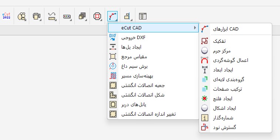The height and width of the screenshot is (140, 280).
Task: Click the highlighted CAD curve toolbar button
Action: click(112, 16)
